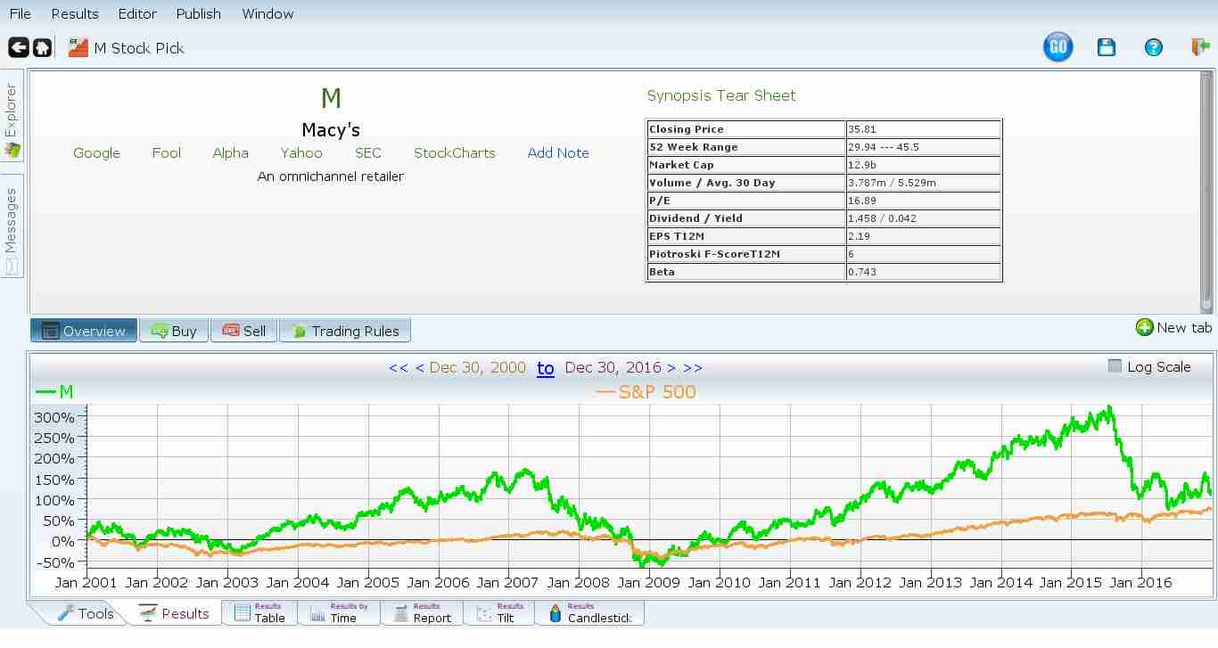Click the M Stock Pick chart icon
Viewport: 1218px width, 648px height.
tap(78, 47)
